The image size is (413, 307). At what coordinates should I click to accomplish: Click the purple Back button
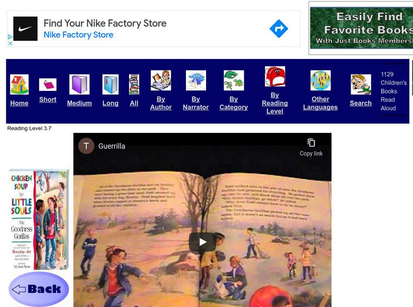(x=39, y=289)
